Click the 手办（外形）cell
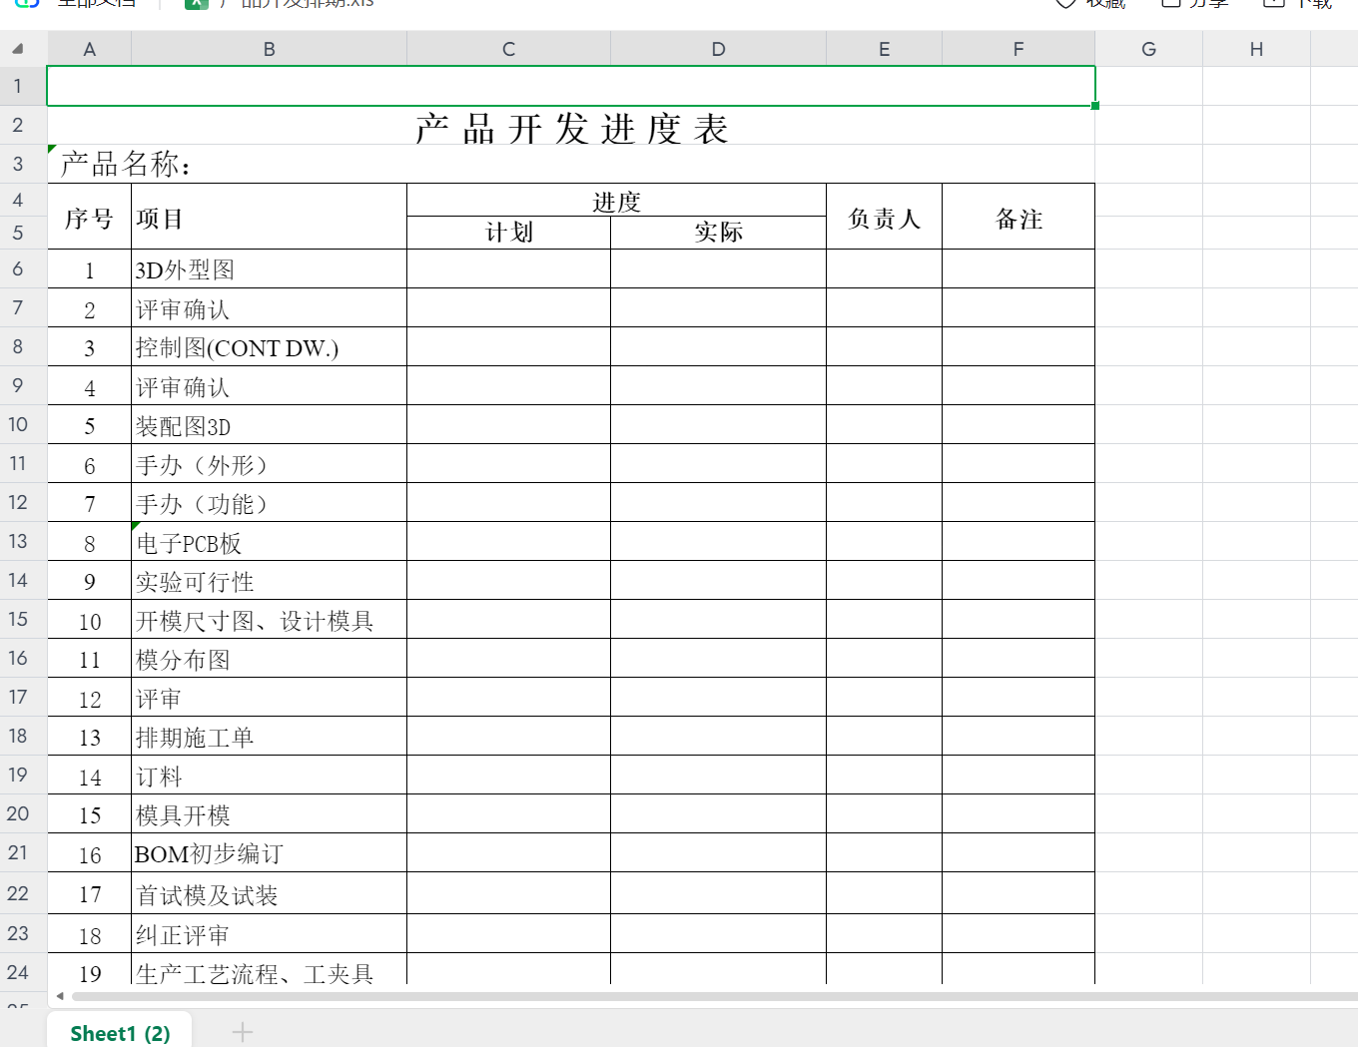This screenshot has width=1358, height=1047. [270, 464]
